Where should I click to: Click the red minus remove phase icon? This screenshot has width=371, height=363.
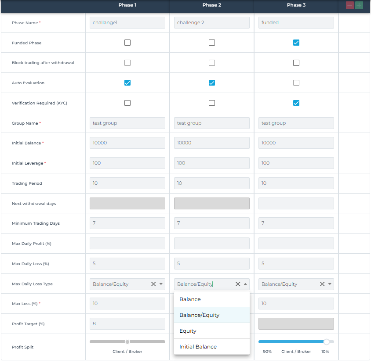[350, 5]
